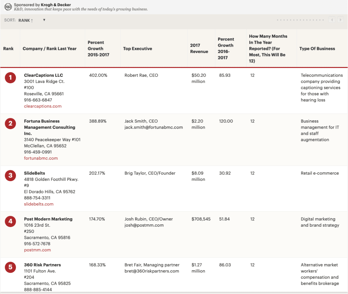Click the Company / Rank Last Year header
This screenshot has height=294, width=348.
tap(50, 49)
